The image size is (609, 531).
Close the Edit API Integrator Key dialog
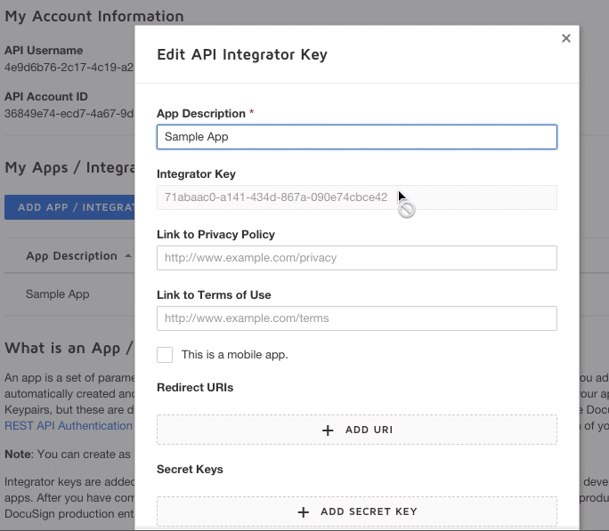pos(565,38)
